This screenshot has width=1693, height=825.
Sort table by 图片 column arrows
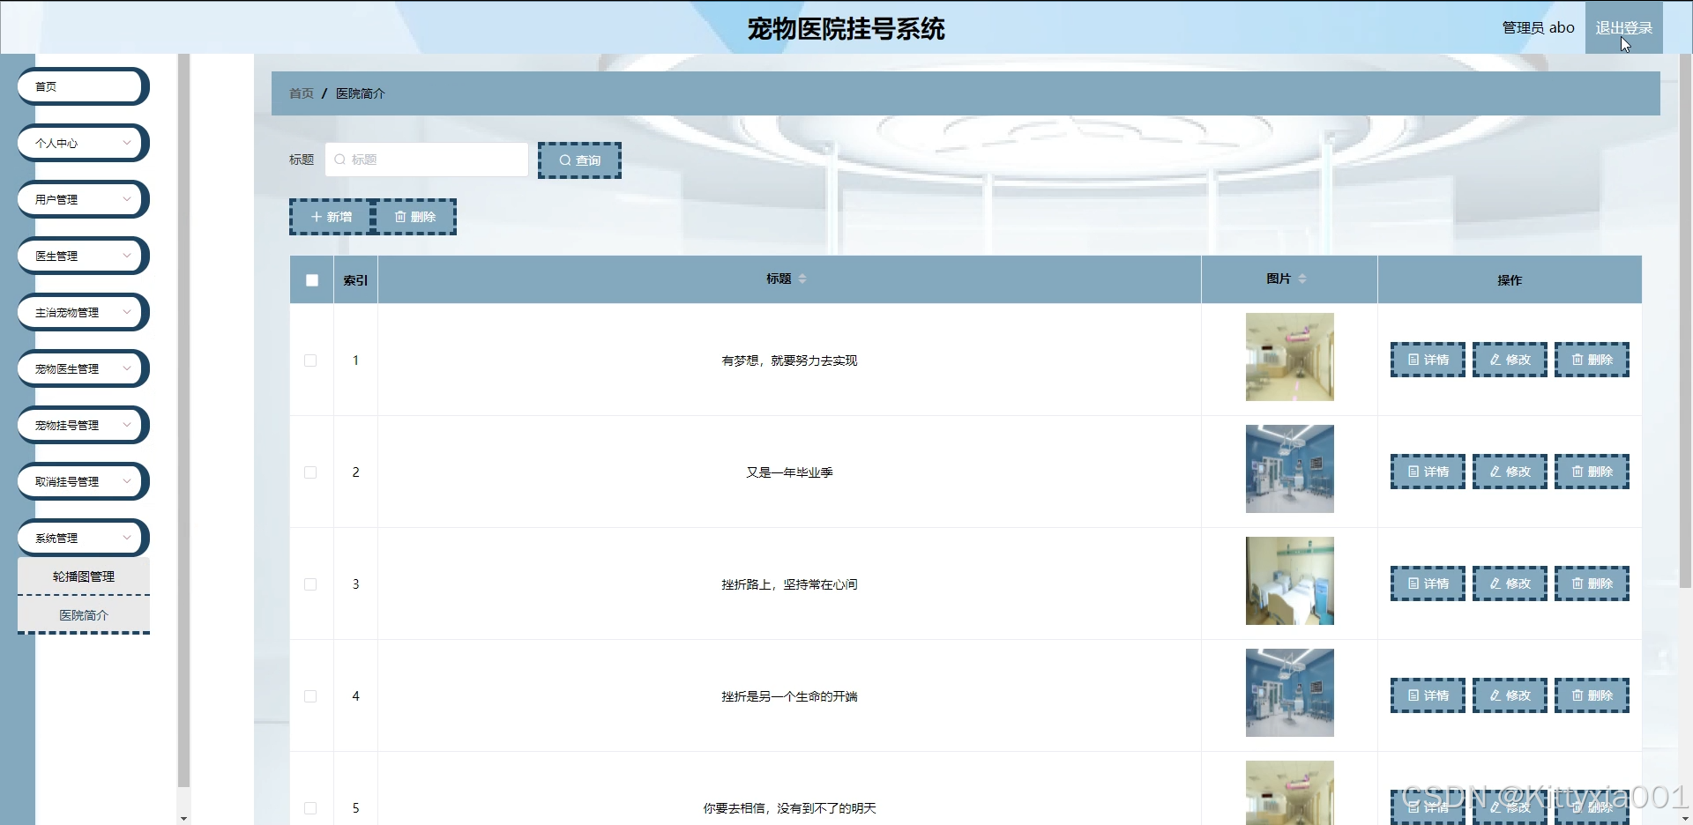(x=1302, y=279)
